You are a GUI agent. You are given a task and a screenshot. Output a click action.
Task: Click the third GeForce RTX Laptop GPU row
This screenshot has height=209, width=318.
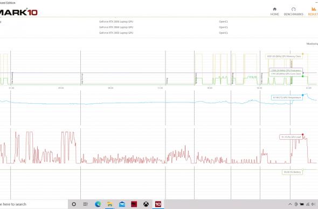116,33
